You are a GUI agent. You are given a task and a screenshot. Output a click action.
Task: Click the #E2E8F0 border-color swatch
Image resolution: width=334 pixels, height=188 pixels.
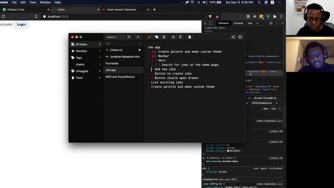coord(228,151)
